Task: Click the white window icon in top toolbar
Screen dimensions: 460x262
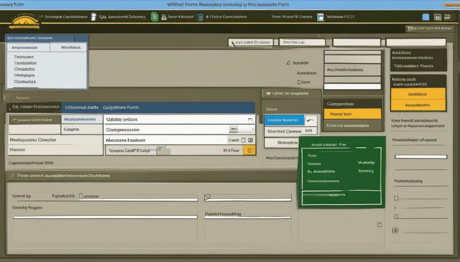Action: click(x=320, y=17)
